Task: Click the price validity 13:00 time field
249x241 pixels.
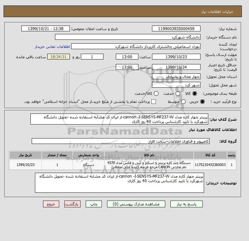Action: click(127, 67)
